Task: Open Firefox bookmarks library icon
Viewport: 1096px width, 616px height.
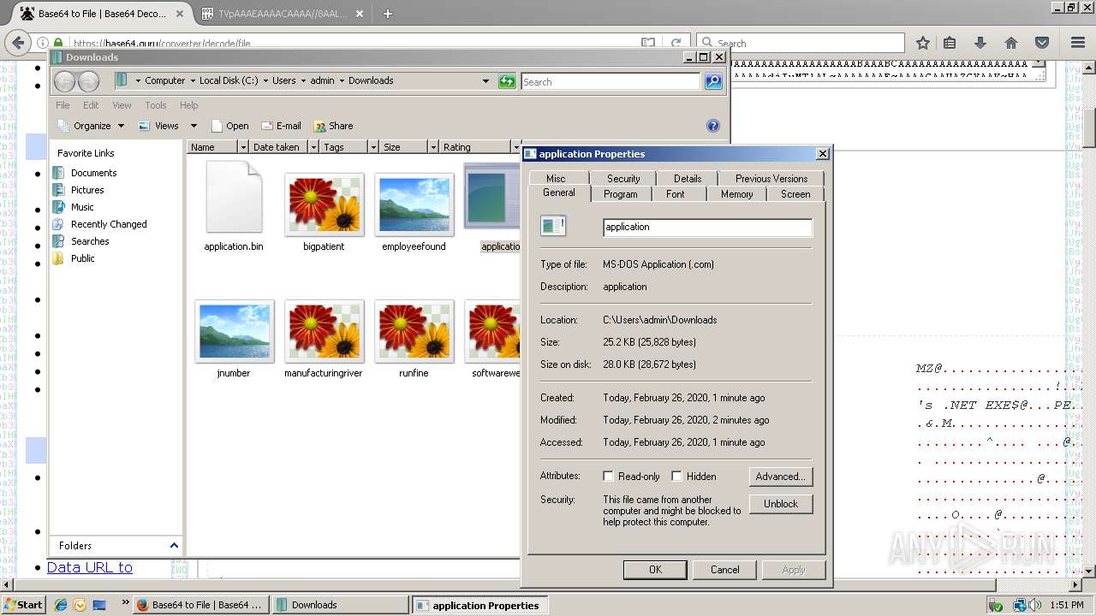Action: [950, 43]
